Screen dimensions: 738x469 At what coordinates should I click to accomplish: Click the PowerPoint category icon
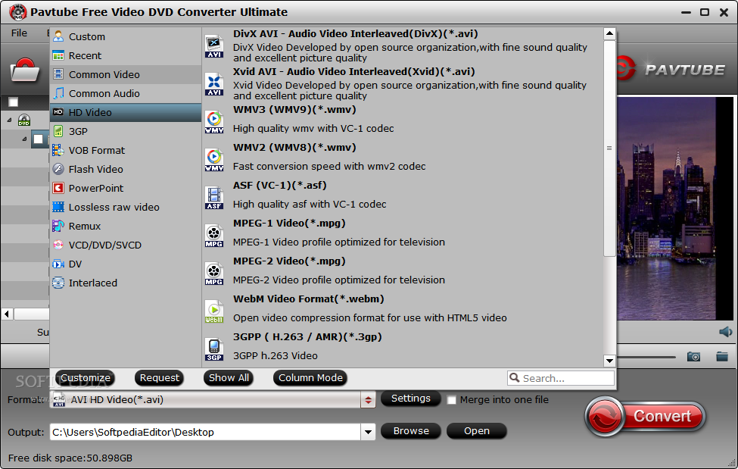click(58, 188)
